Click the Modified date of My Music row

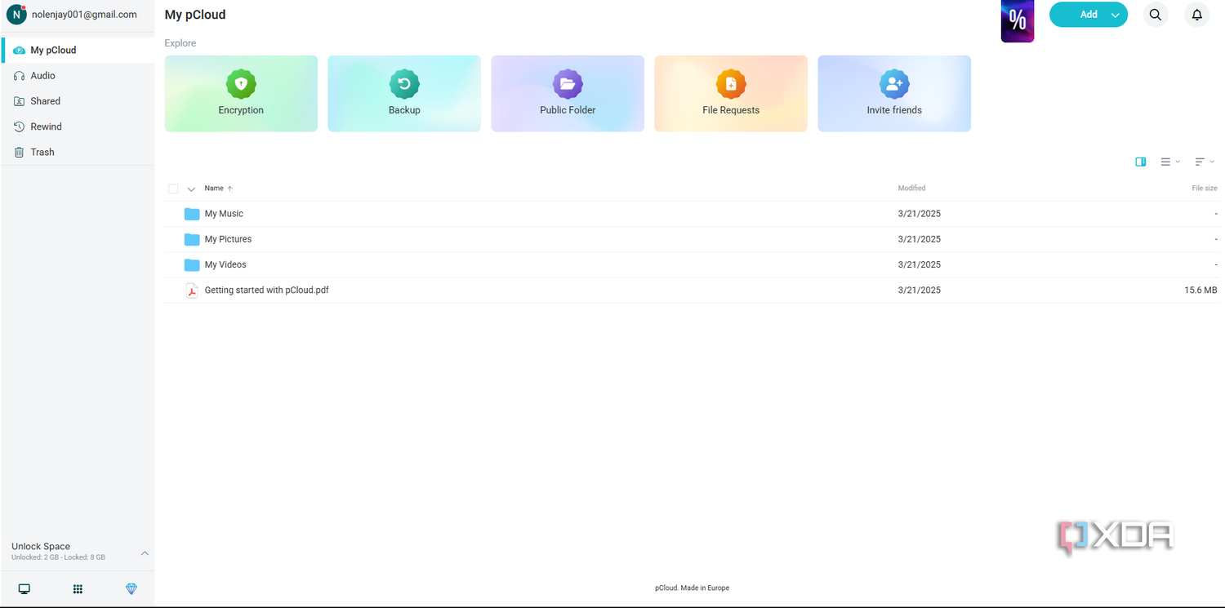tap(920, 214)
